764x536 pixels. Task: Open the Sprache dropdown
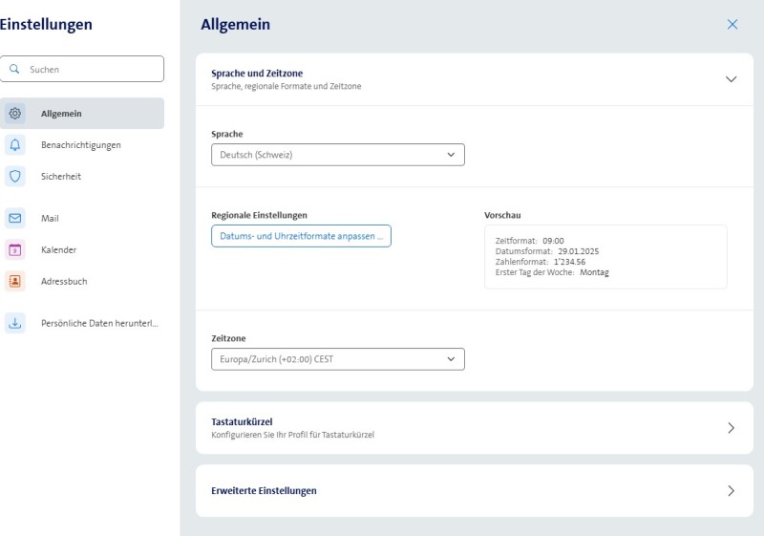tap(337, 155)
